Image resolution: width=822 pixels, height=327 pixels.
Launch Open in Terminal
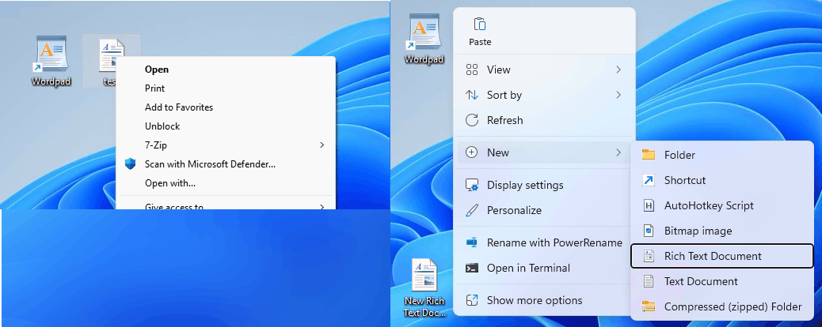click(x=528, y=268)
